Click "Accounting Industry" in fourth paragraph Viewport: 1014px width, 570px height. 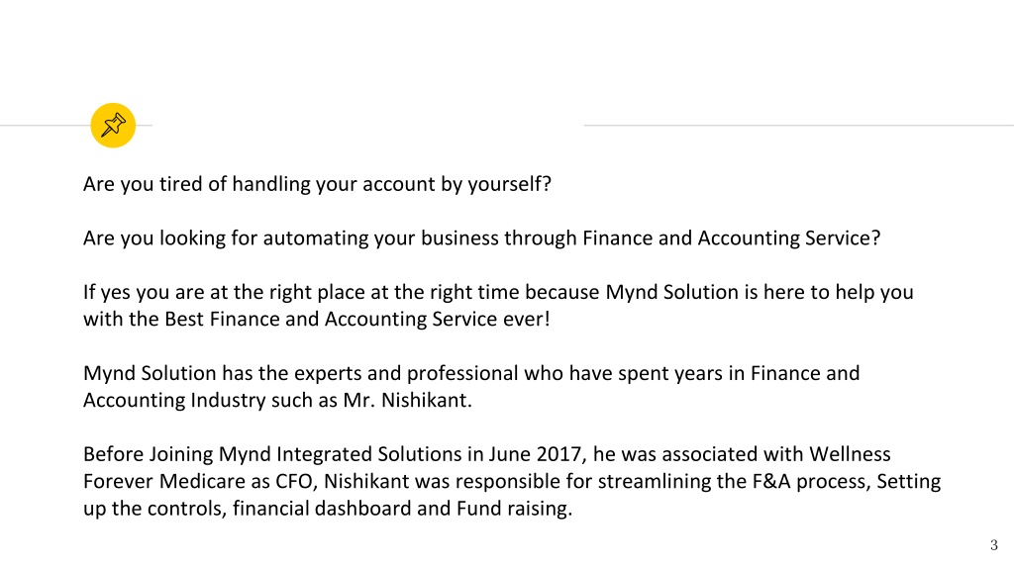click(x=174, y=400)
